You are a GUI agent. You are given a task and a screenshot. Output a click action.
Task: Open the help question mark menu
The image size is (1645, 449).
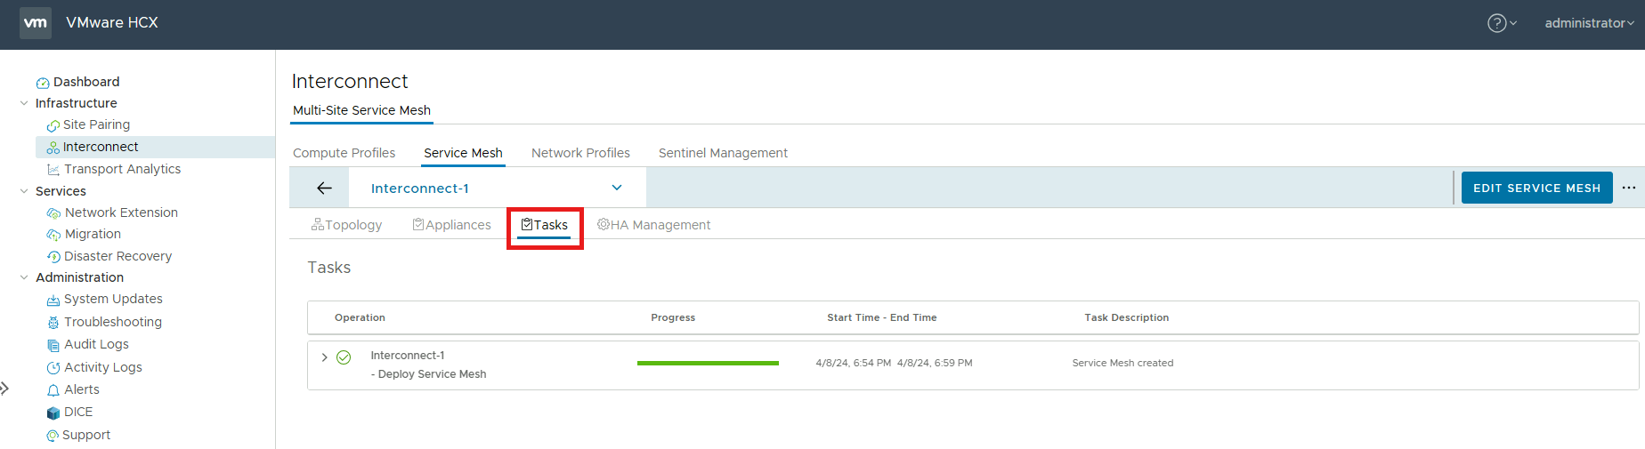click(x=1502, y=23)
